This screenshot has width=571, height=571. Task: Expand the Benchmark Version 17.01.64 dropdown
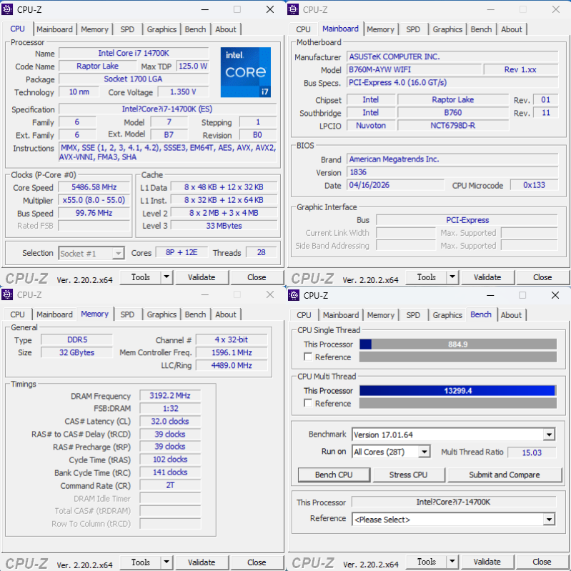pos(549,435)
